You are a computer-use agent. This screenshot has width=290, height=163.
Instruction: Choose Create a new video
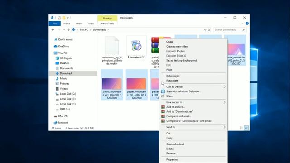point(193,47)
